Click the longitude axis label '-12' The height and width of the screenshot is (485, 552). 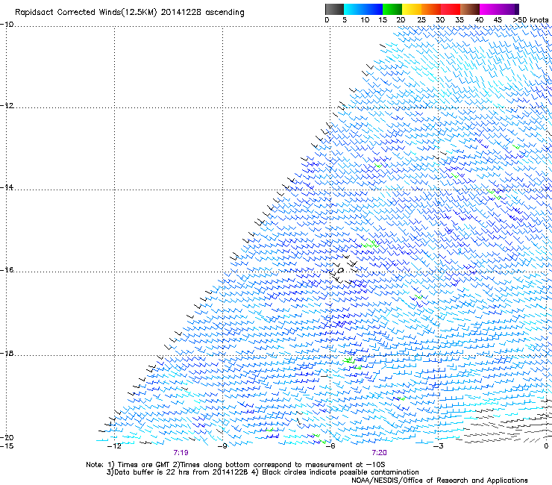(x=114, y=446)
